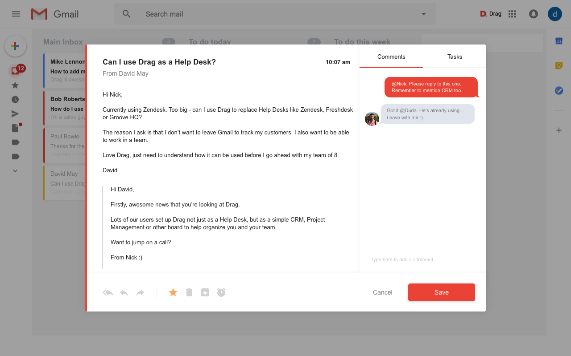Snooze the email with alarm icon
This screenshot has height=356, width=571.
(x=221, y=292)
